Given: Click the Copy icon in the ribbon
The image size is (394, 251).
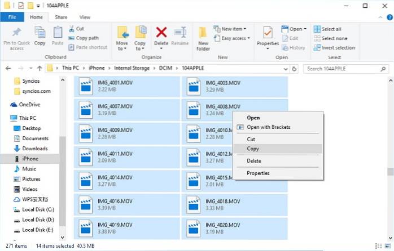Looking at the screenshot, I should pyautogui.click(x=40, y=33).
